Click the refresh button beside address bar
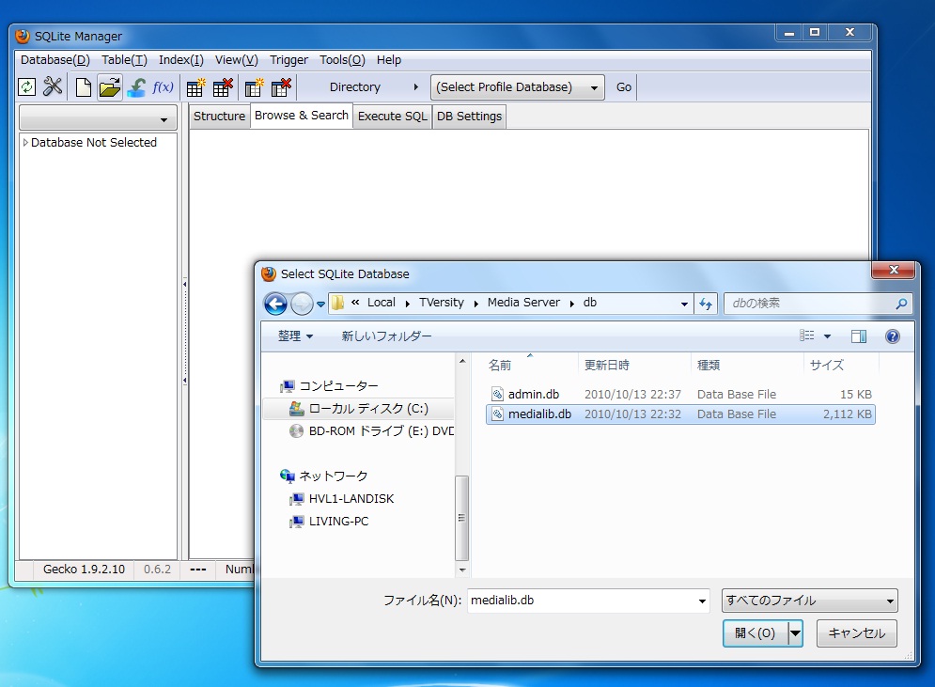 [706, 304]
